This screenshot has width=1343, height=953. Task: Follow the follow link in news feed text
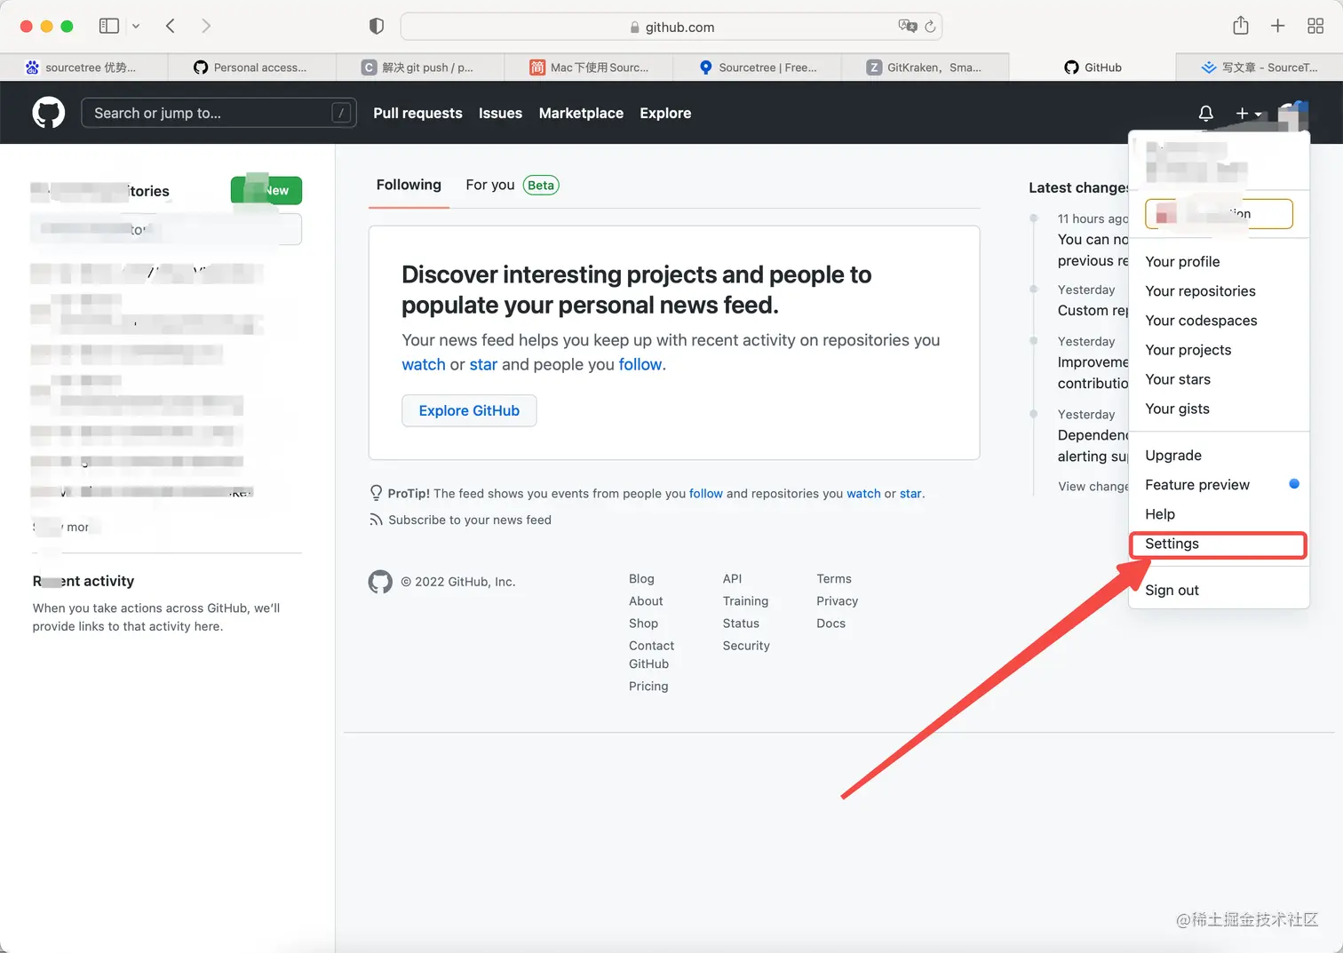click(640, 364)
